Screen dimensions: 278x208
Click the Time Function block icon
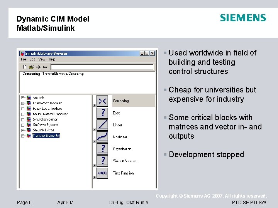(x=102, y=173)
